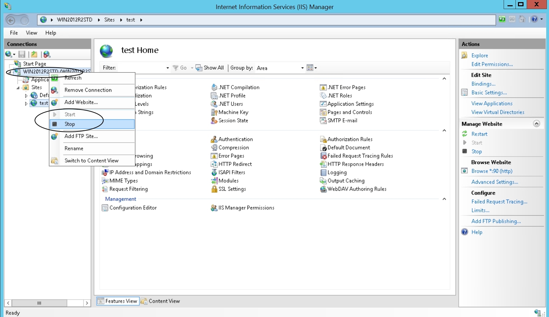Click the Restart website link
This screenshot has height=317, width=549.
pyautogui.click(x=479, y=134)
